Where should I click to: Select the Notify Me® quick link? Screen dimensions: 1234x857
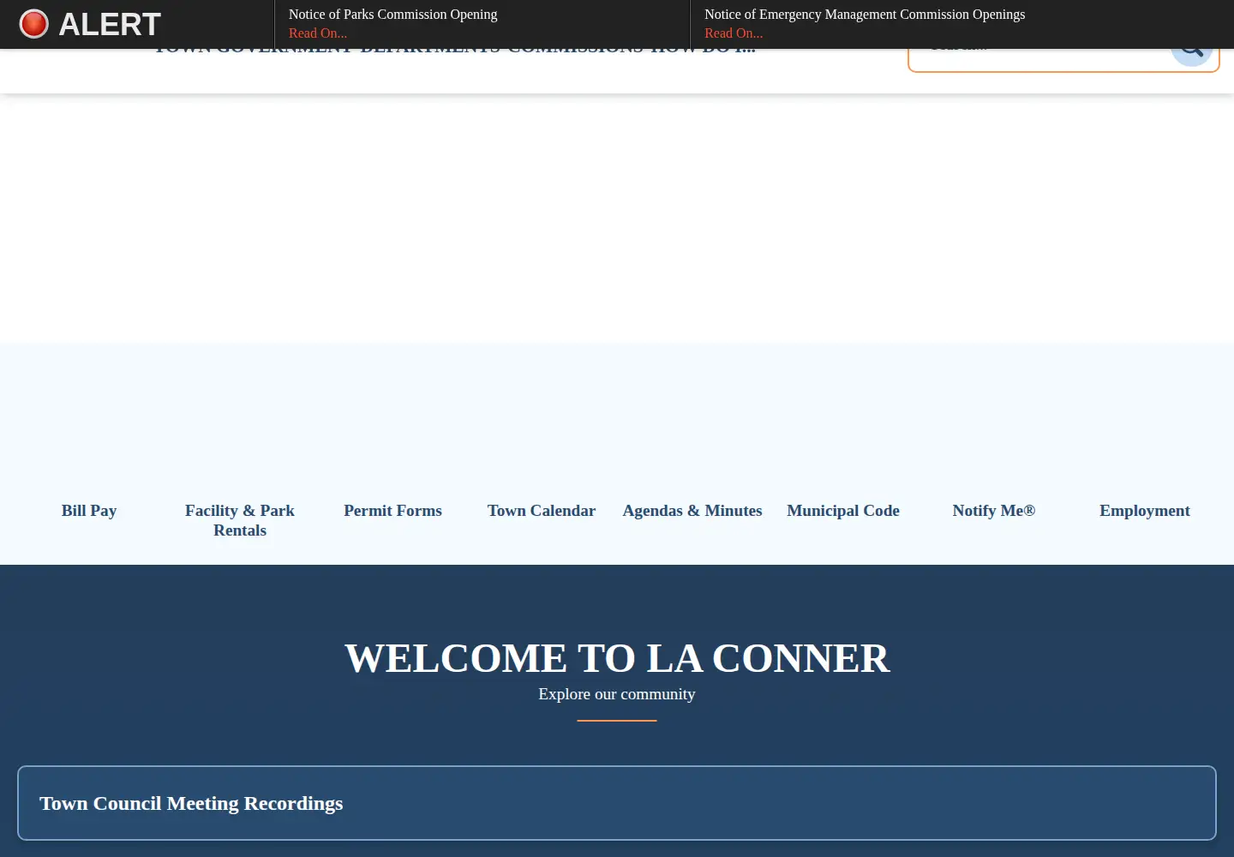(994, 511)
